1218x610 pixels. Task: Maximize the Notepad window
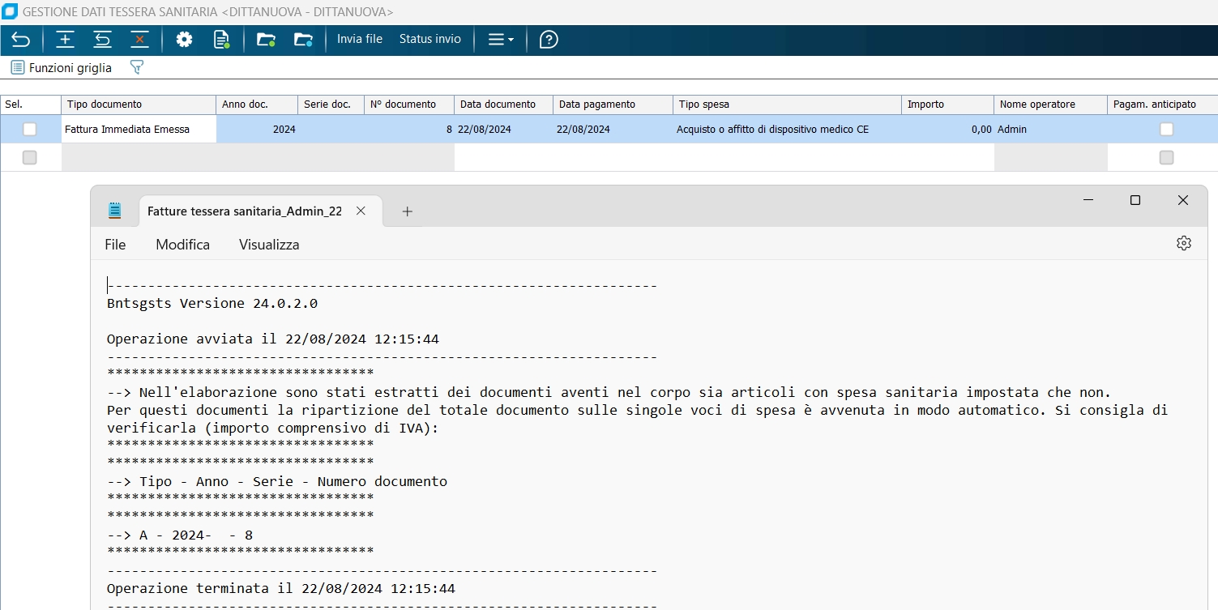click(x=1135, y=200)
